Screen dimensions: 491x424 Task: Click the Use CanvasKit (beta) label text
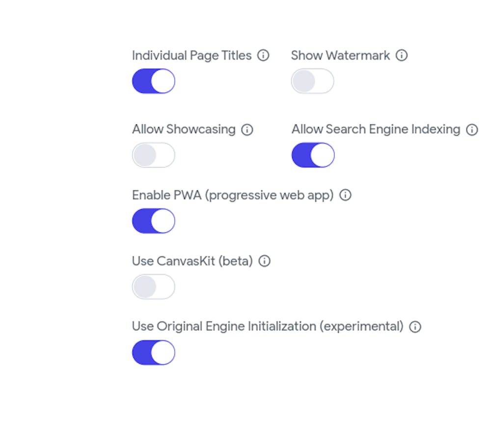(x=192, y=261)
